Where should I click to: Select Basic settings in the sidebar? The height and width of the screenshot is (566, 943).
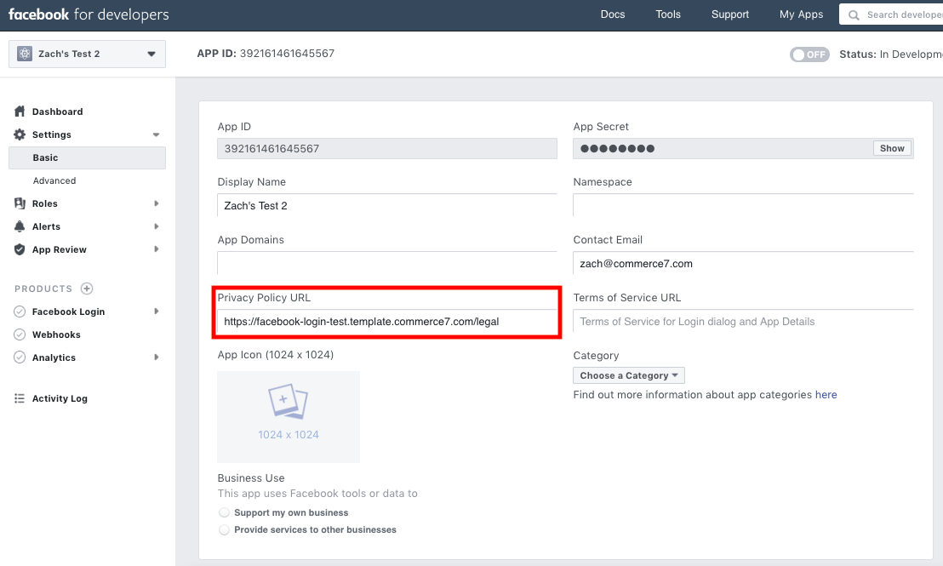click(x=87, y=157)
